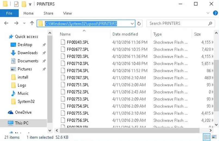219x141 pixels.
Task: Sort by the Date modified column header
Action: 125,34
